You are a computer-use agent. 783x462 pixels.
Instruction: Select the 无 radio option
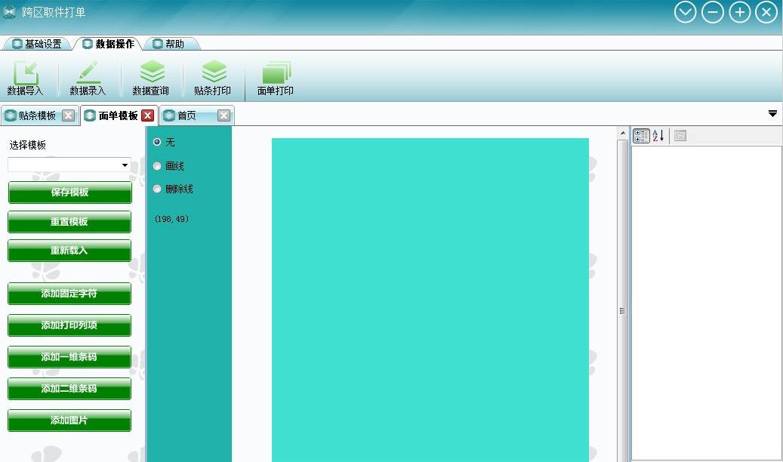click(x=157, y=142)
